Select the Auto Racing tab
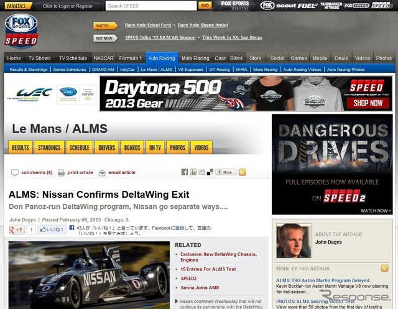This screenshot has width=398, height=309. [x=162, y=58]
